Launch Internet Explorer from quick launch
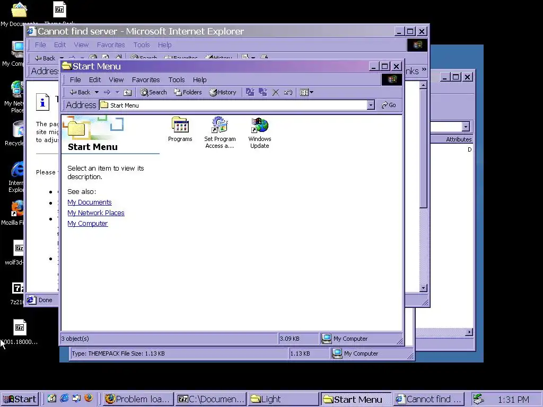This screenshot has height=407, width=543. point(64,399)
